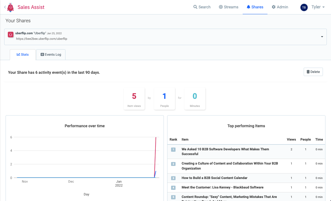Screen dimensions: 331x201
Task: Open 'How to Build a B2B Social Content Calendar'
Action: pos(215,178)
